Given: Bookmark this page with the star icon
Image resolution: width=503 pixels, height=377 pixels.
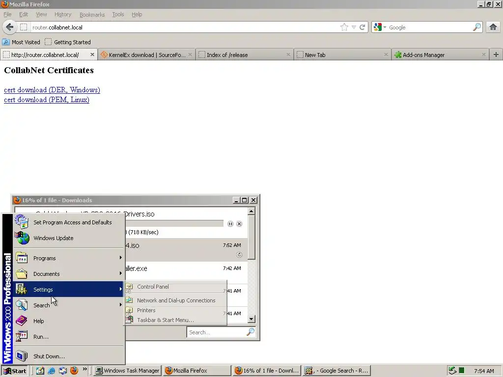Looking at the screenshot, I should [344, 27].
